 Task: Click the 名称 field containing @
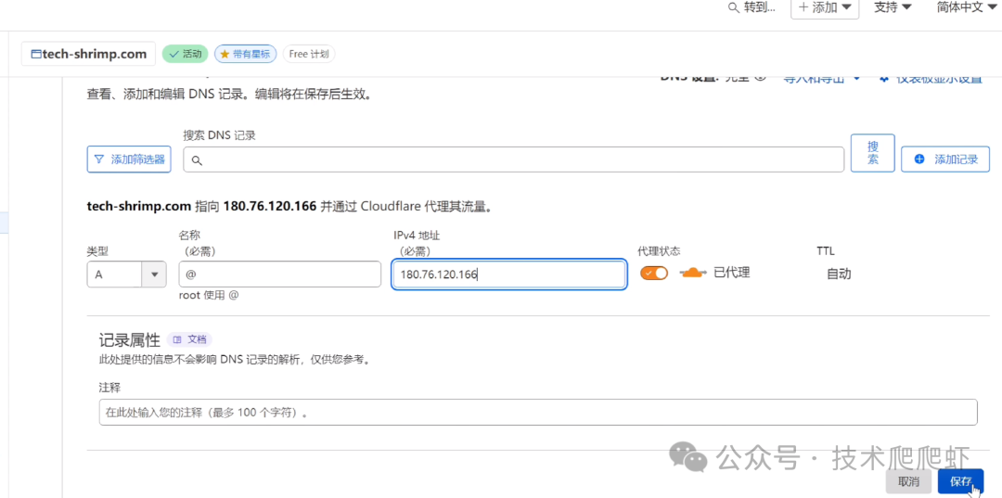point(280,274)
